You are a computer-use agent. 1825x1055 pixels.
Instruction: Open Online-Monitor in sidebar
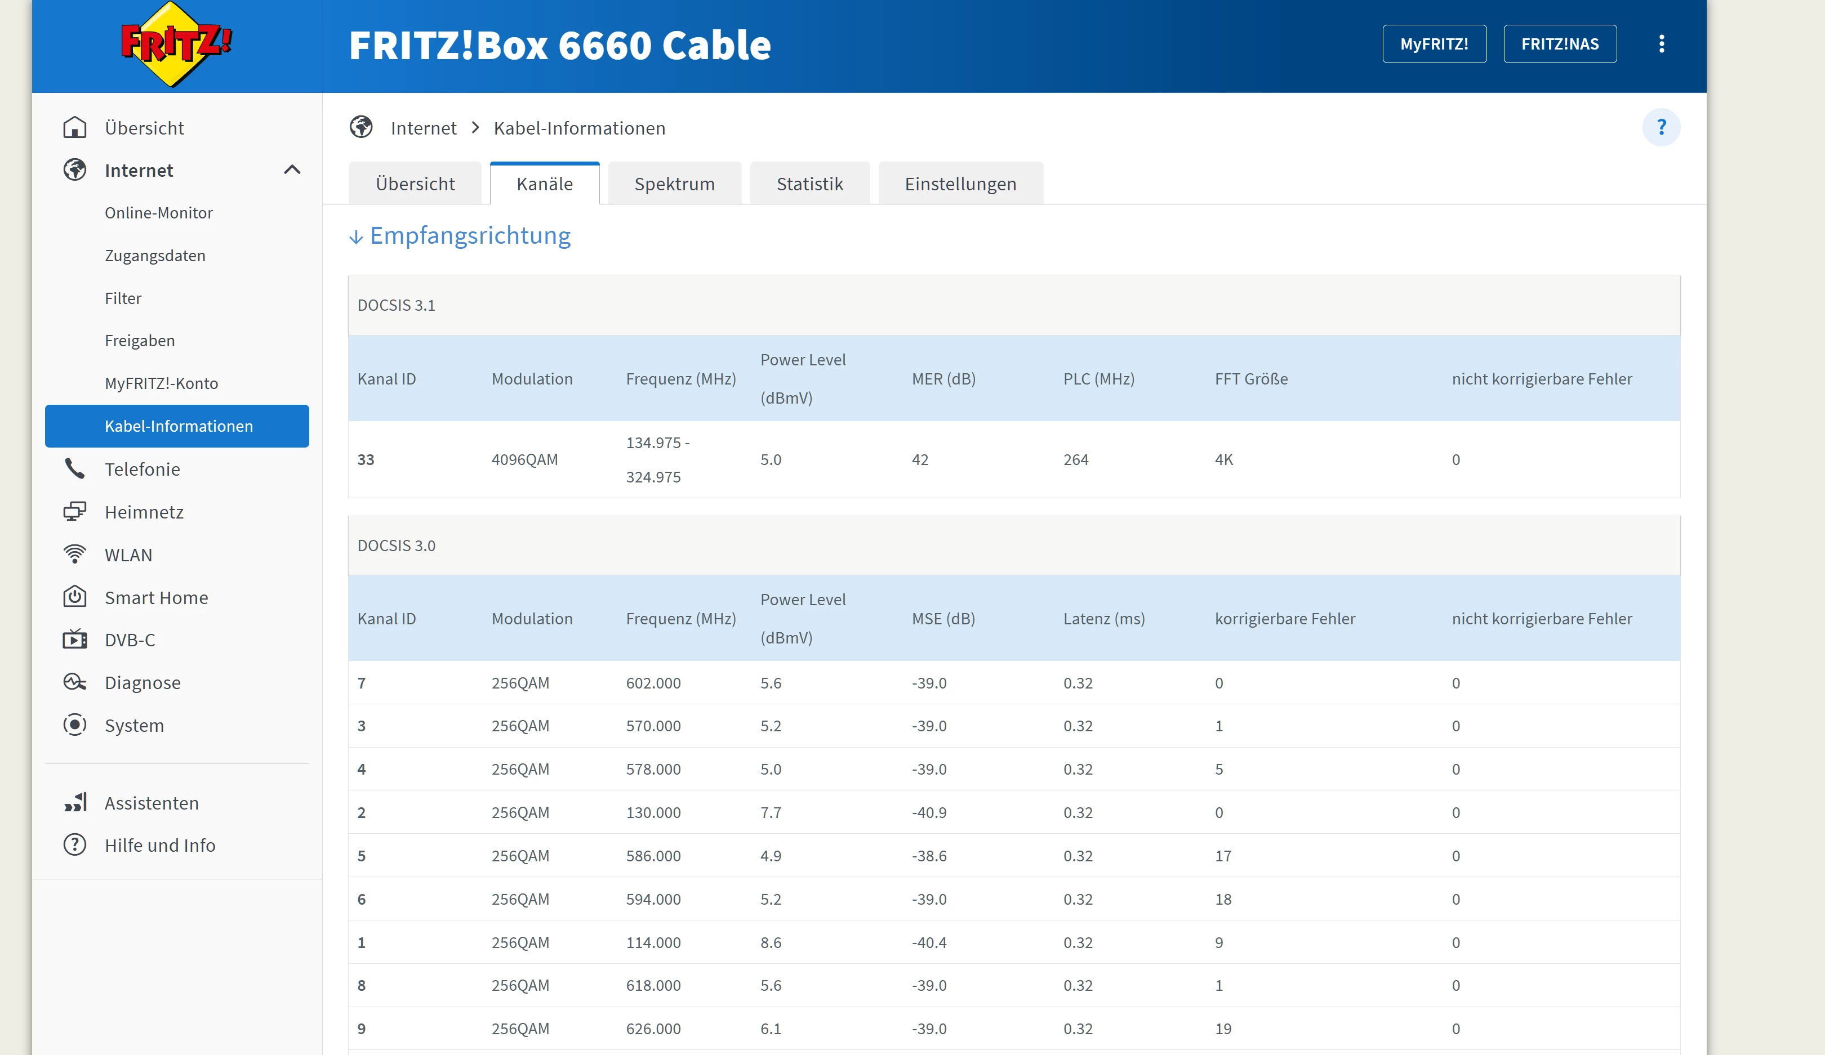pos(159,213)
